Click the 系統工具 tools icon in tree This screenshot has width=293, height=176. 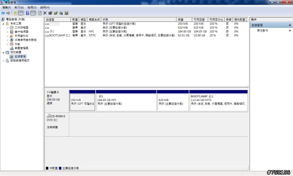pos(7,23)
